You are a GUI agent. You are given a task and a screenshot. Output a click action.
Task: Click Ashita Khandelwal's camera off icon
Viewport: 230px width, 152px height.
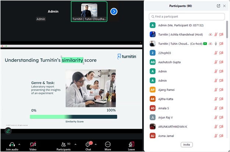click(221, 35)
